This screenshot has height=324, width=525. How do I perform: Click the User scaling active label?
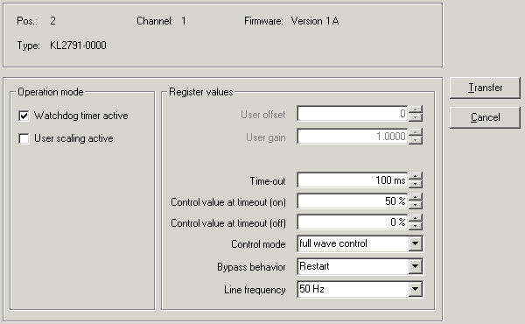pyautogui.click(x=73, y=138)
